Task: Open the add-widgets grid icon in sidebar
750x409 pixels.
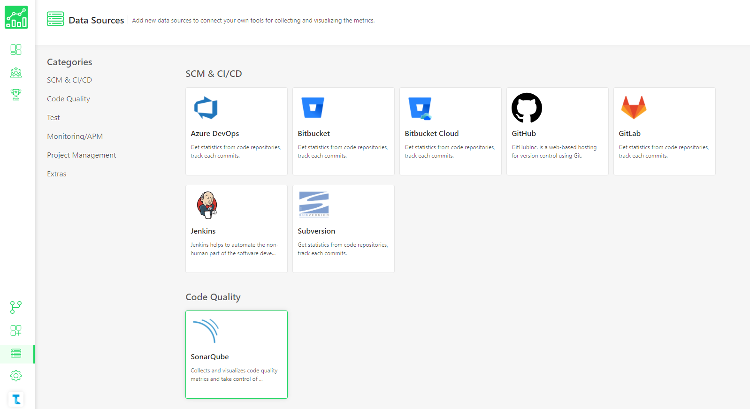Action: click(x=16, y=330)
